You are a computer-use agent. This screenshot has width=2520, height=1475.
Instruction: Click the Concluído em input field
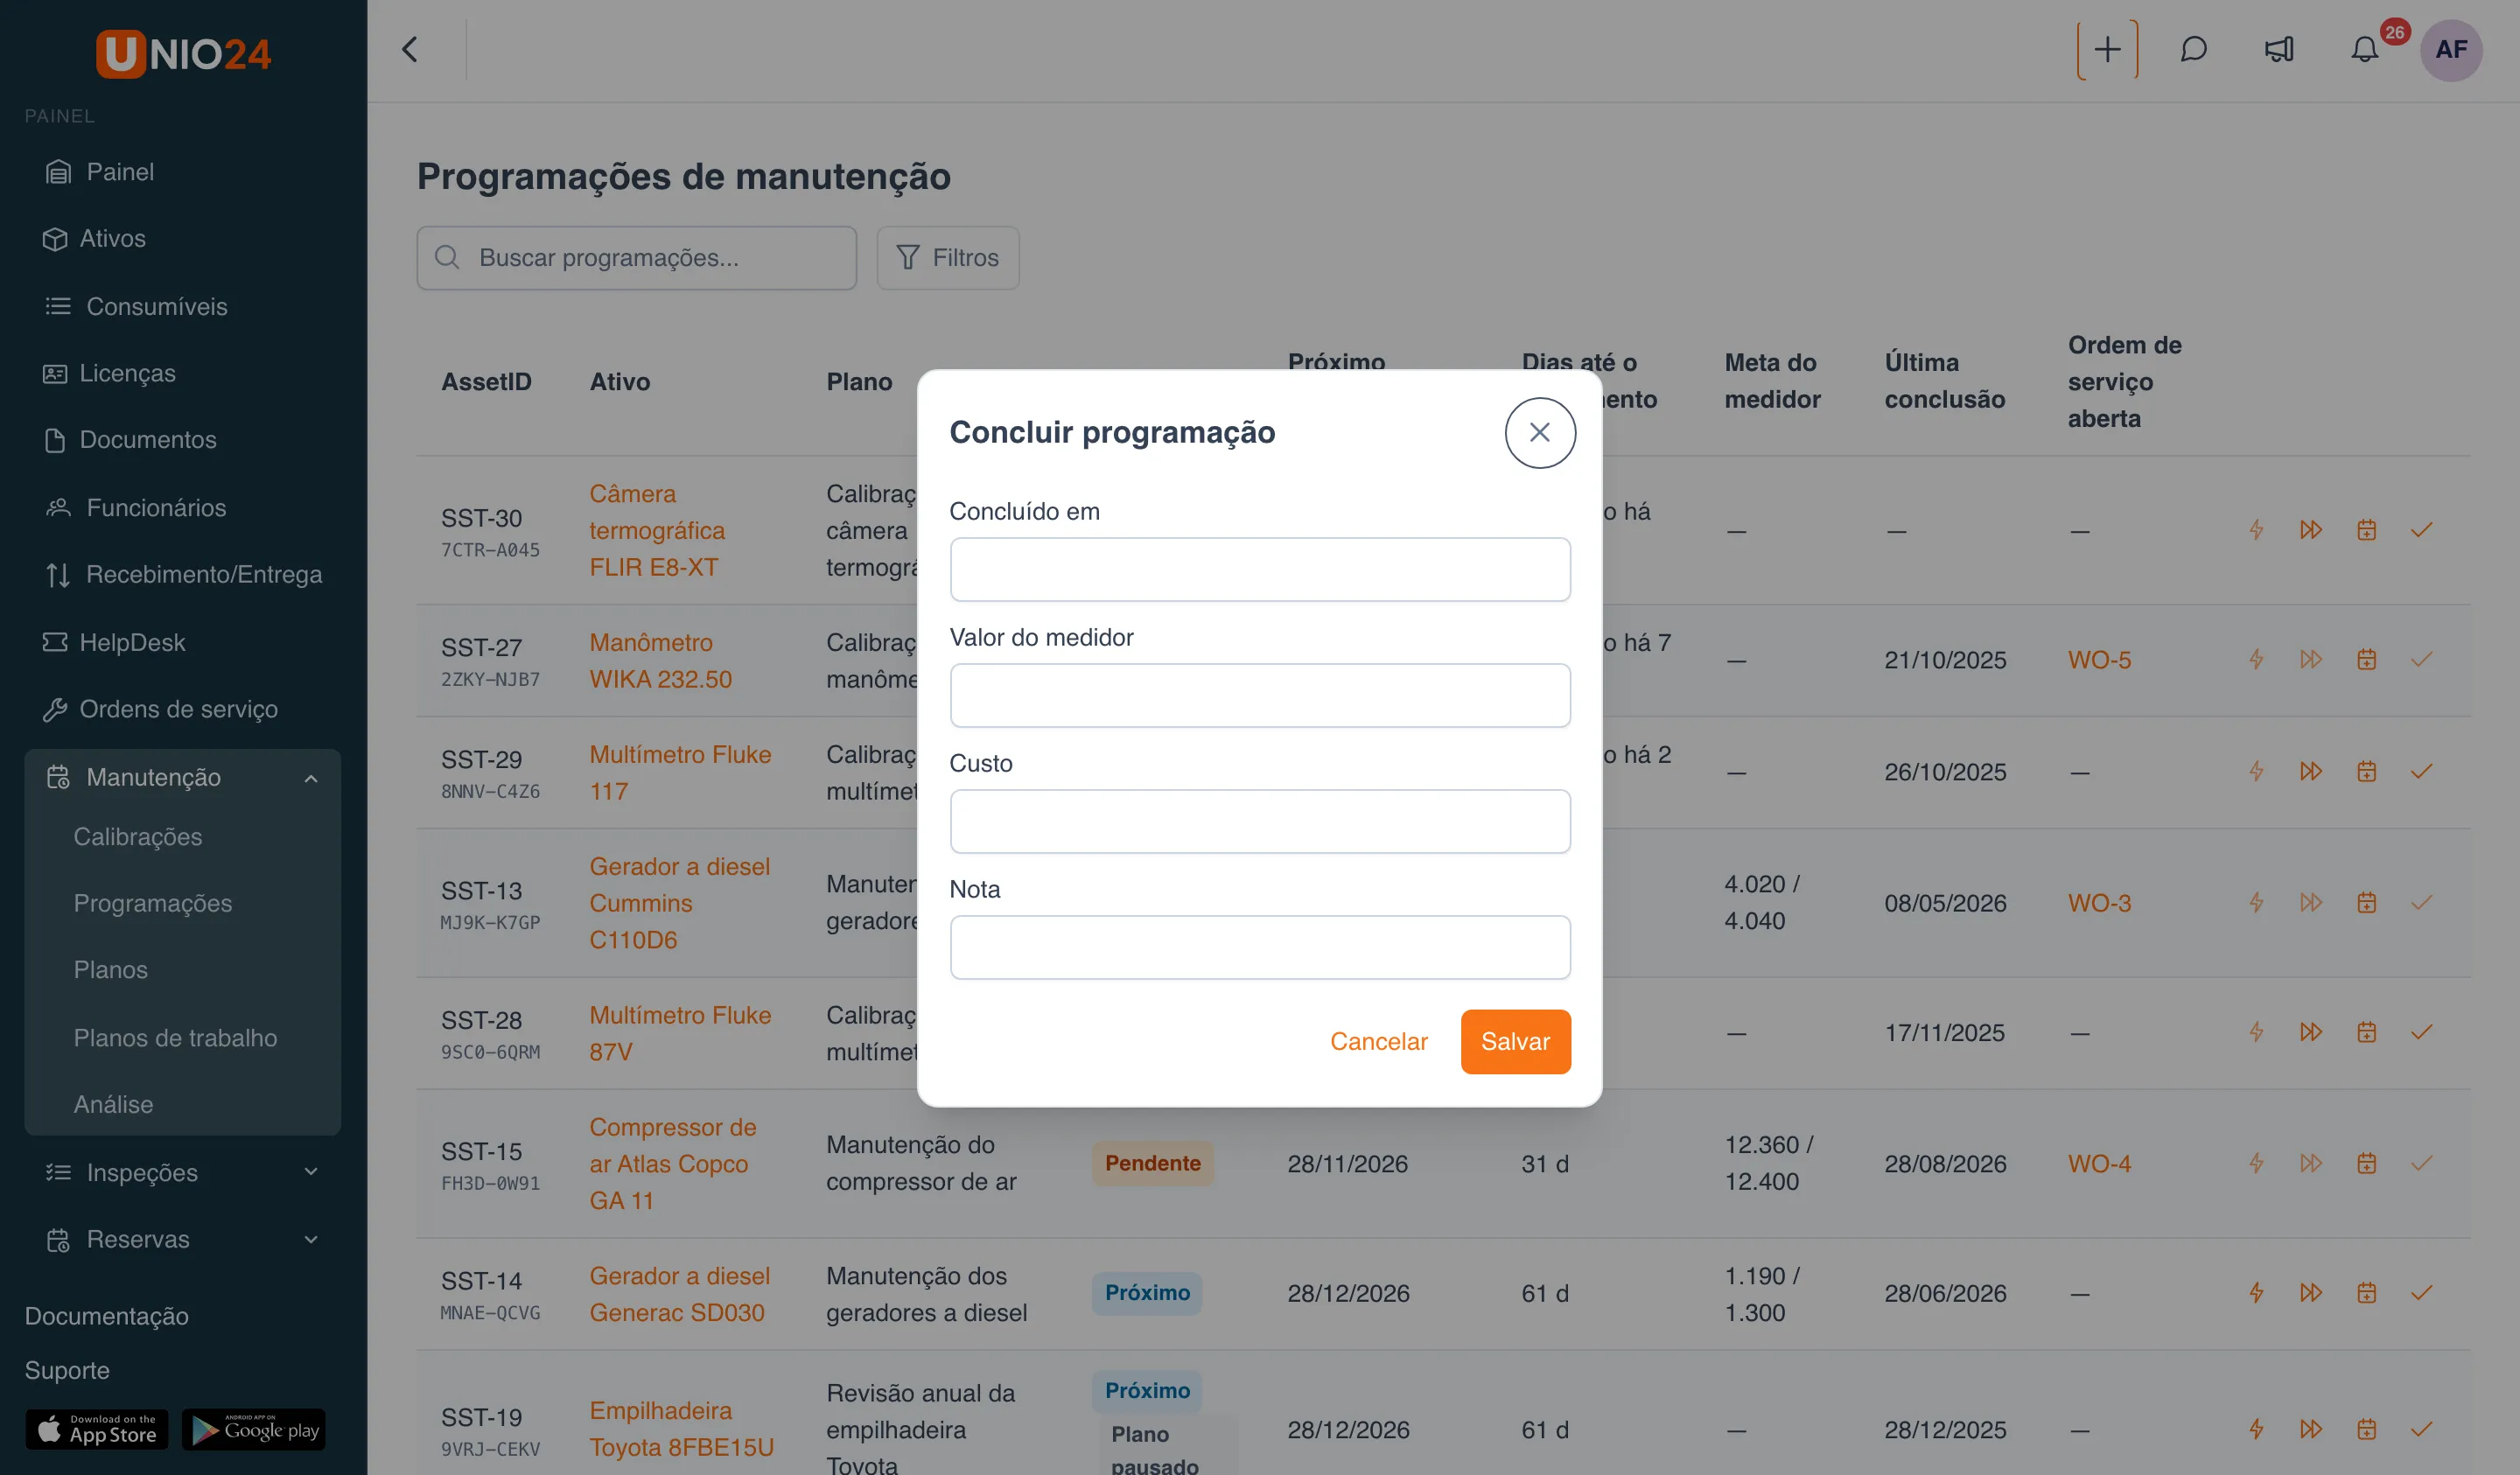click(1260, 569)
